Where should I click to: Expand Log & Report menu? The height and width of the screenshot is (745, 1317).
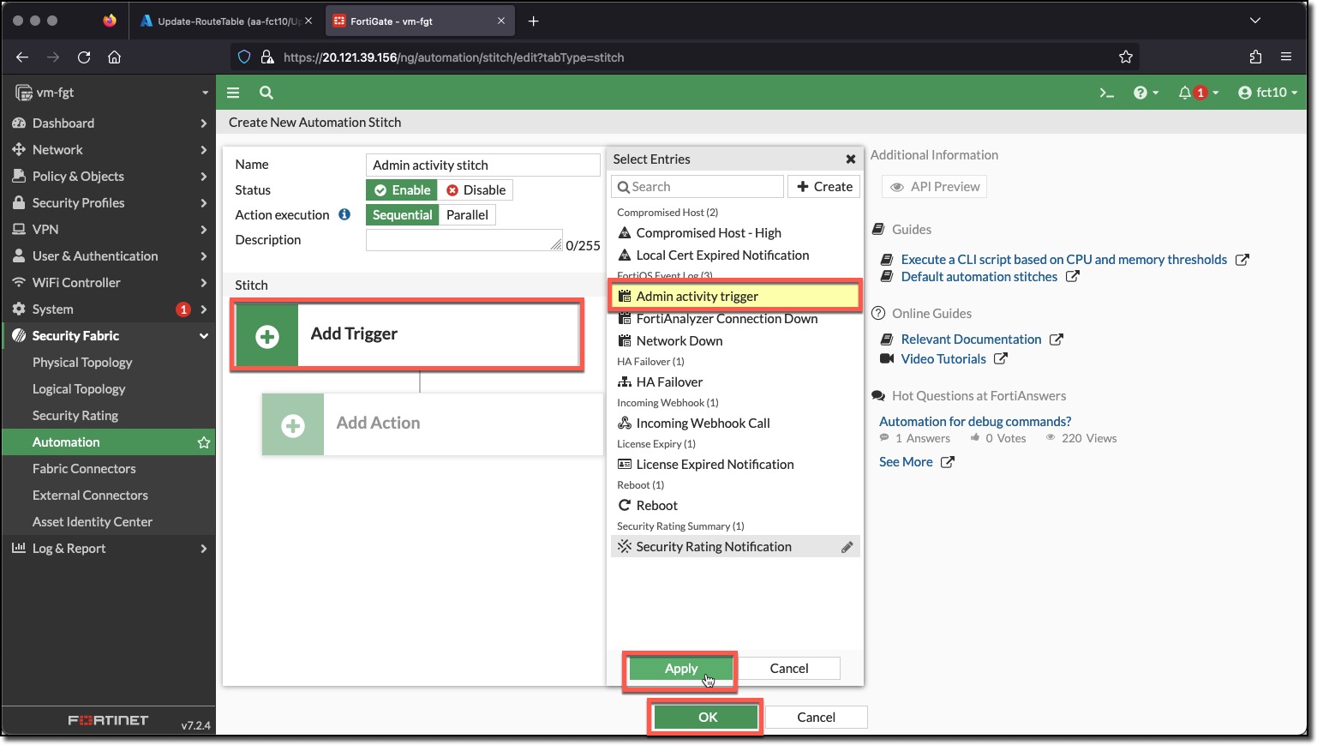click(x=109, y=549)
